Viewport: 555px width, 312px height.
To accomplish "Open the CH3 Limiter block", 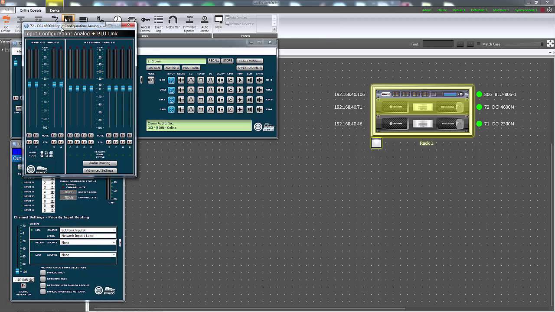I will 230,100.
